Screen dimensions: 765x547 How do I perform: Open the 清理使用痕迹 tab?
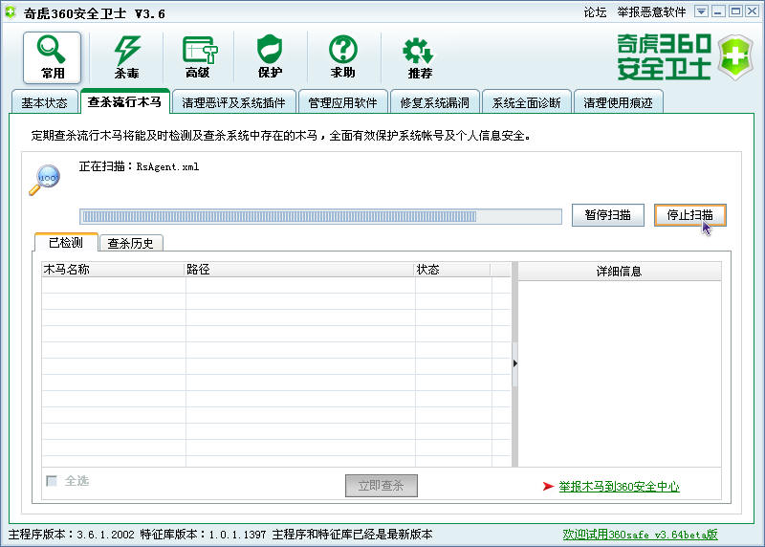(x=618, y=102)
